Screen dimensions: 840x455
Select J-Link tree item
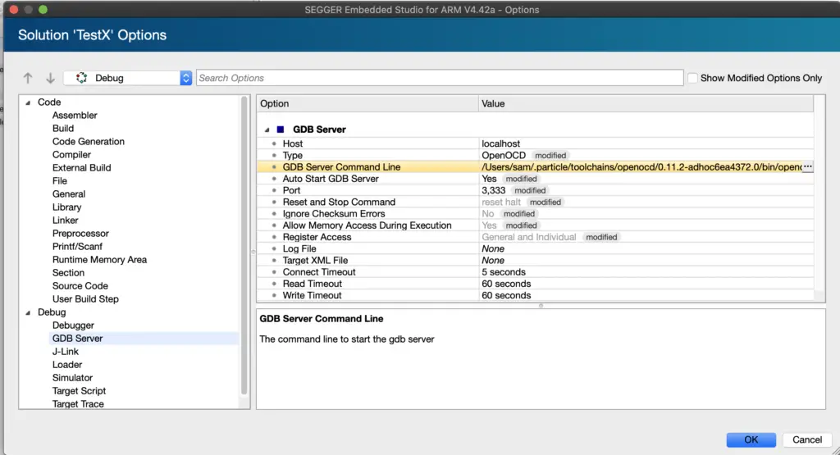pos(66,352)
